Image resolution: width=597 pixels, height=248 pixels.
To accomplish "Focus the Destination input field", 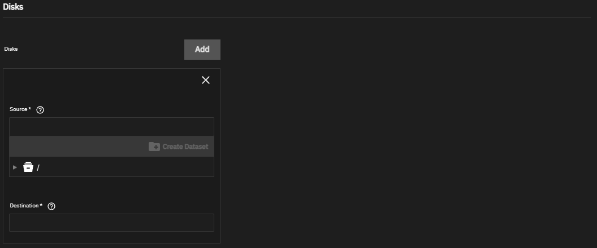I will pos(111,223).
